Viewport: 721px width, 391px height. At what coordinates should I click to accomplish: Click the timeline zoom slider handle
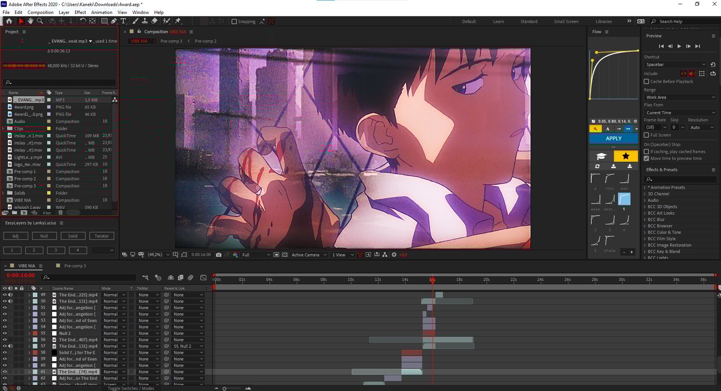[224, 389]
